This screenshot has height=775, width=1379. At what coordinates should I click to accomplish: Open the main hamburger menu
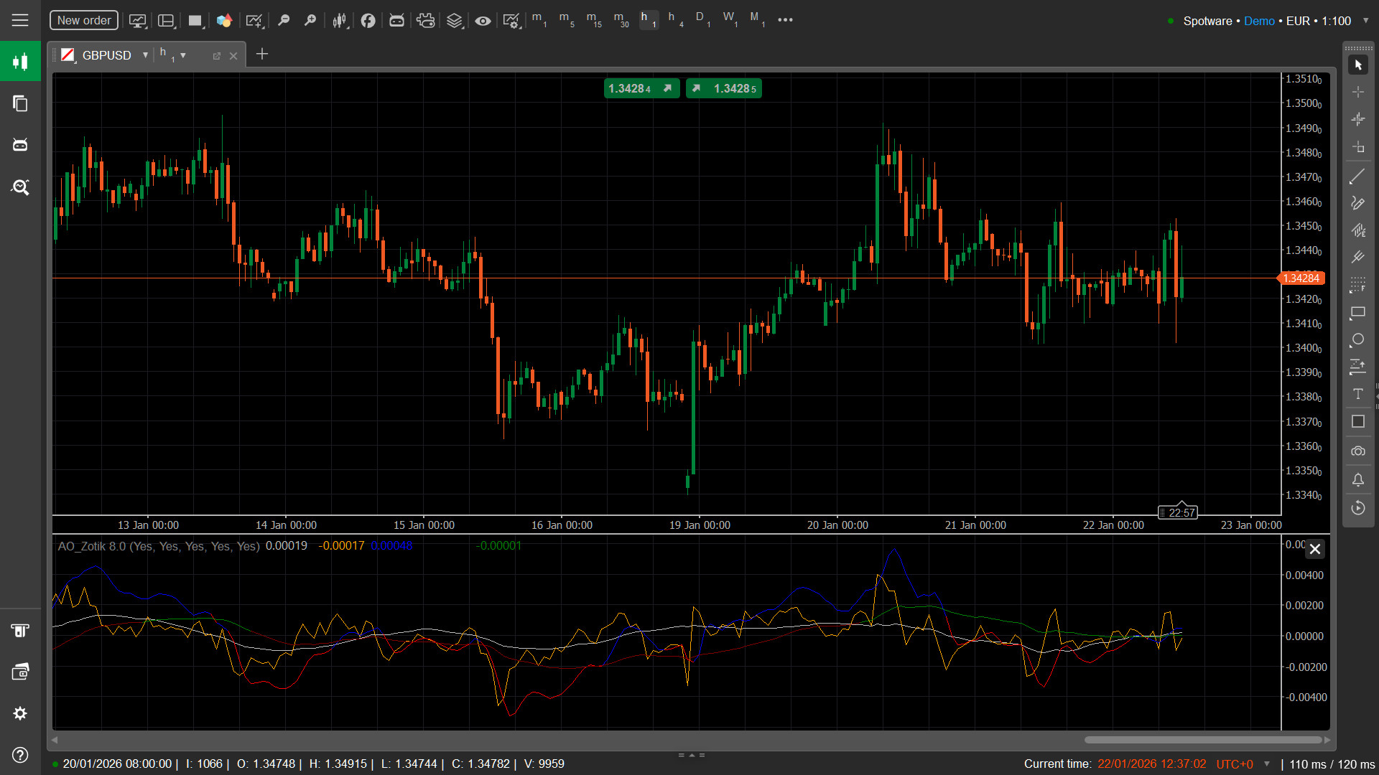(20, 20)
